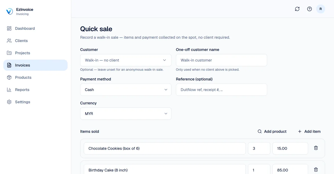Screen dimensions: 334x174
Task: Open Dashboard grid icon in sidebar
Action: click(x=9, y=28)
